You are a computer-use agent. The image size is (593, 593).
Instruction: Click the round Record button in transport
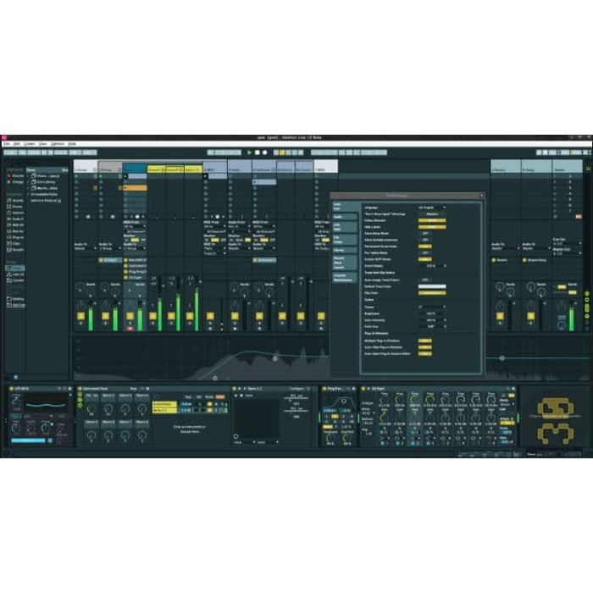click(x=264, y=152)
